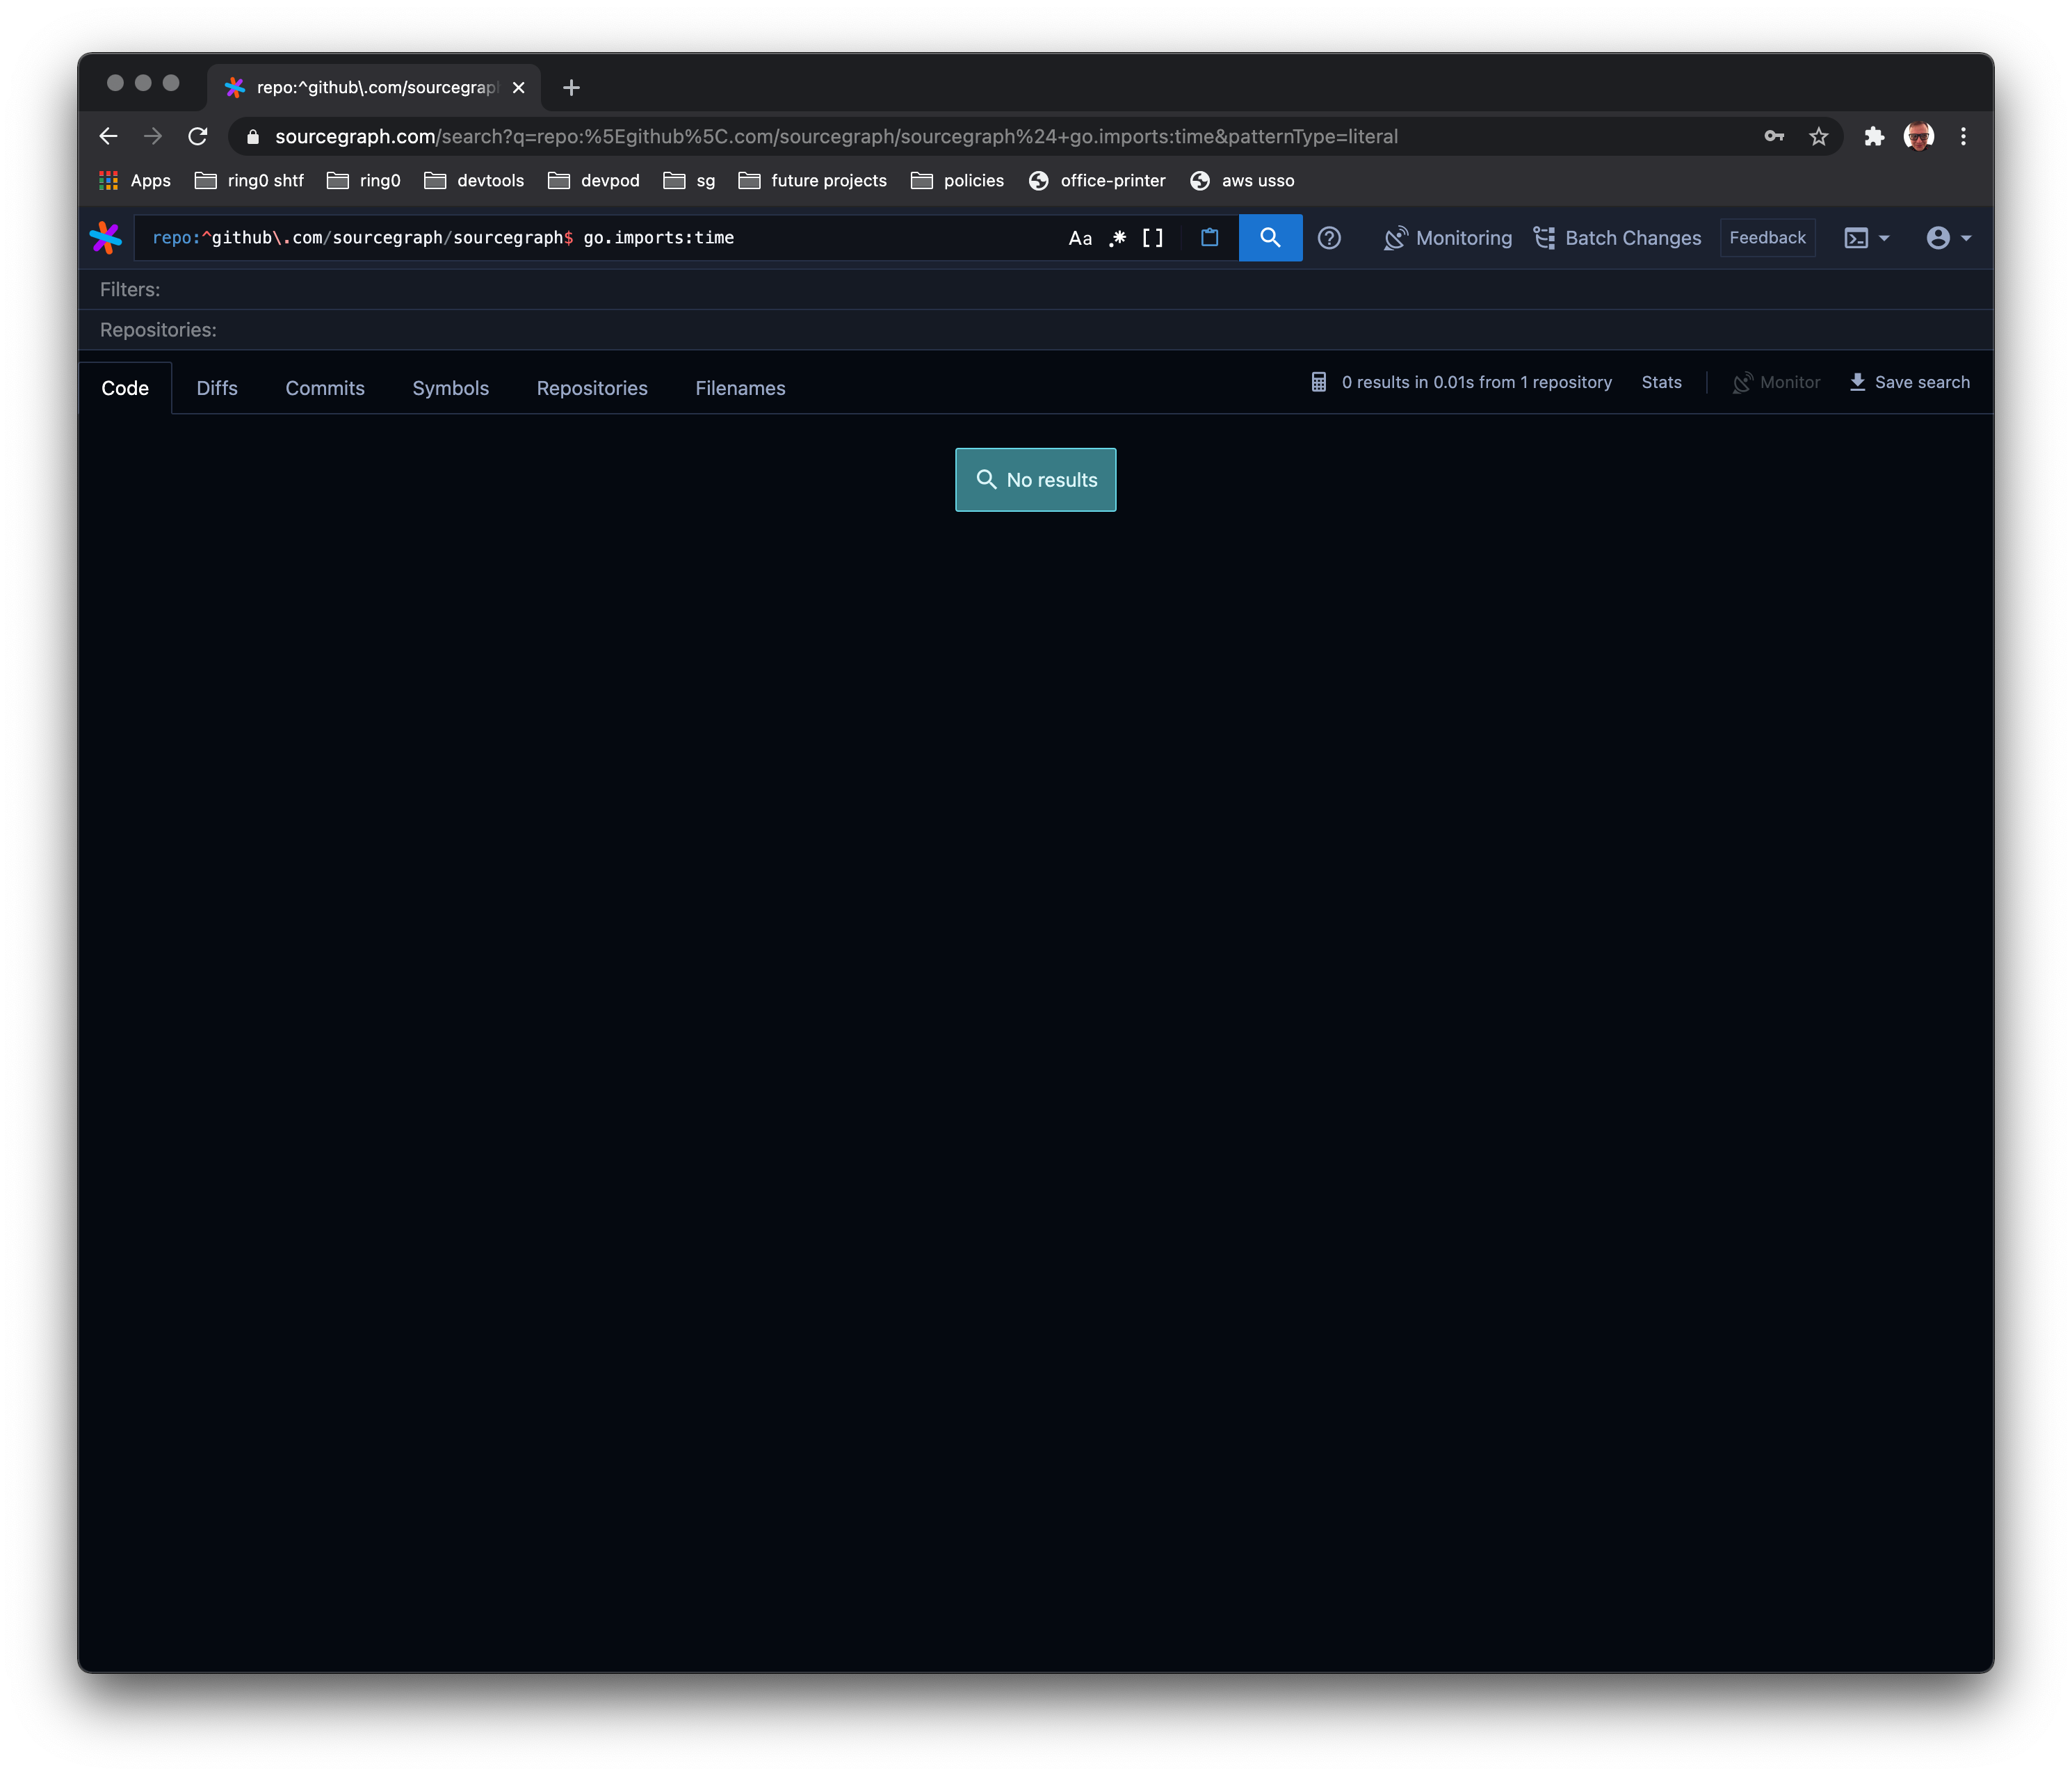Enable regular expression search mode

[1118, 238]
